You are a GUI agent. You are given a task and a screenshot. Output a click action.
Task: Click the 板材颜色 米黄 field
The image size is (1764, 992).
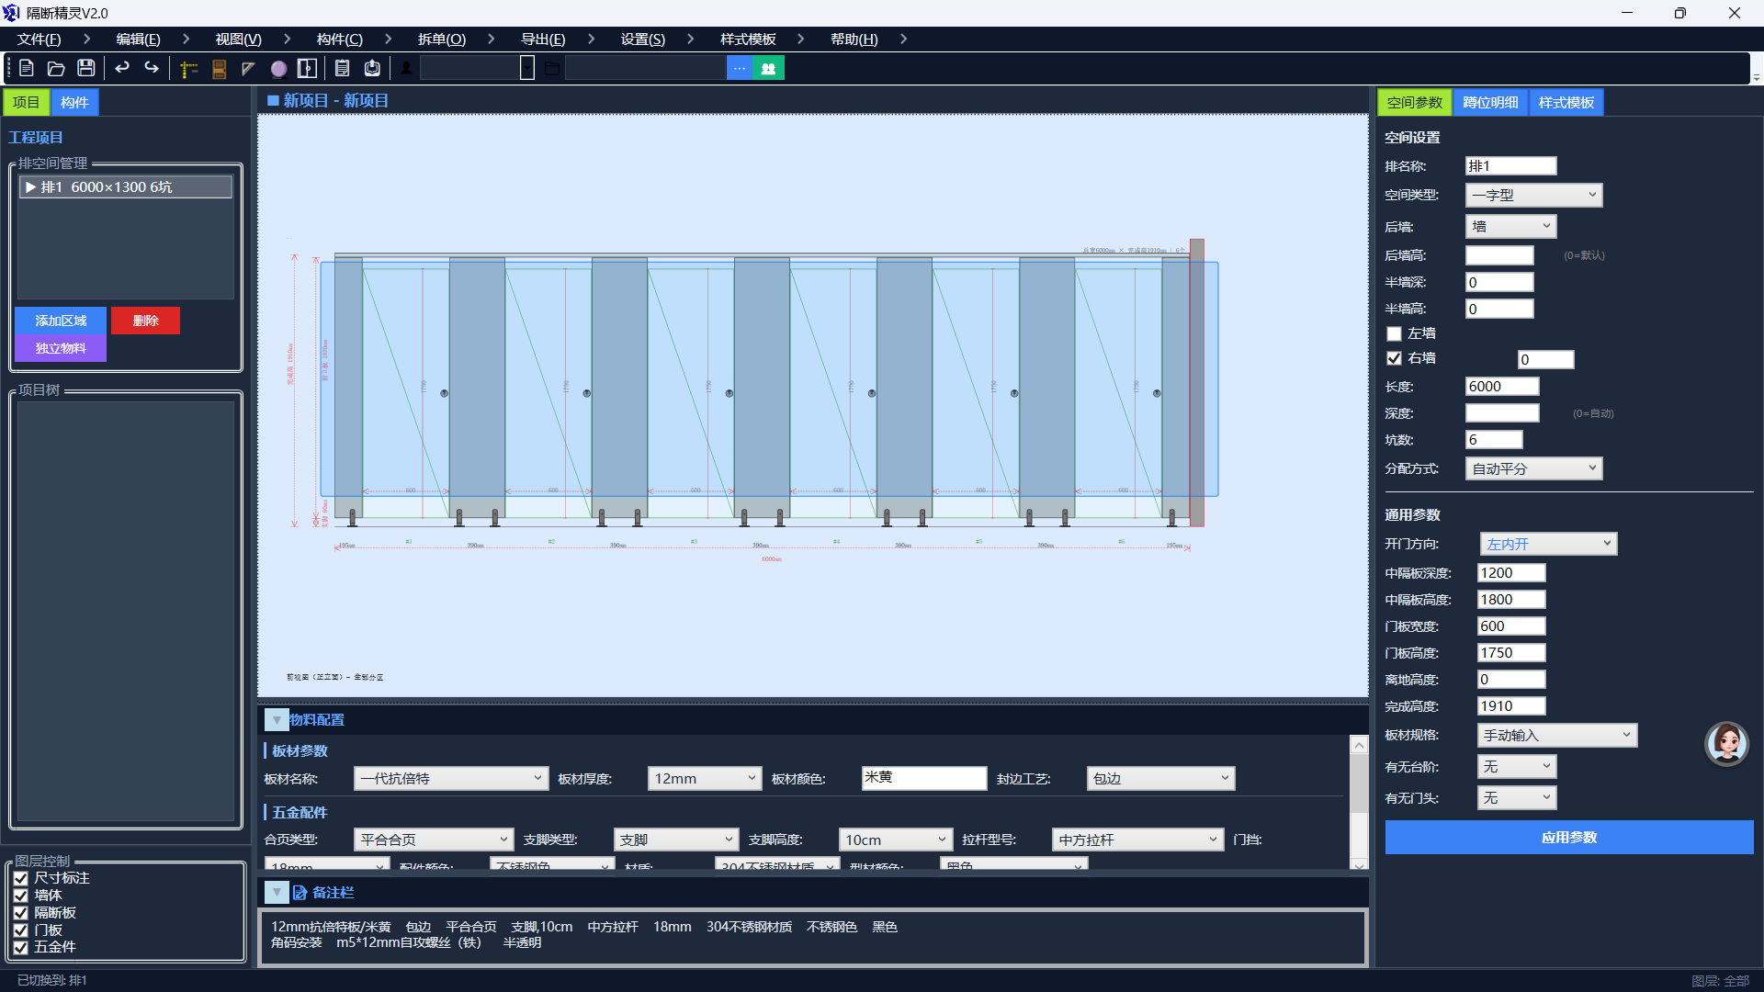click(924, 778)
